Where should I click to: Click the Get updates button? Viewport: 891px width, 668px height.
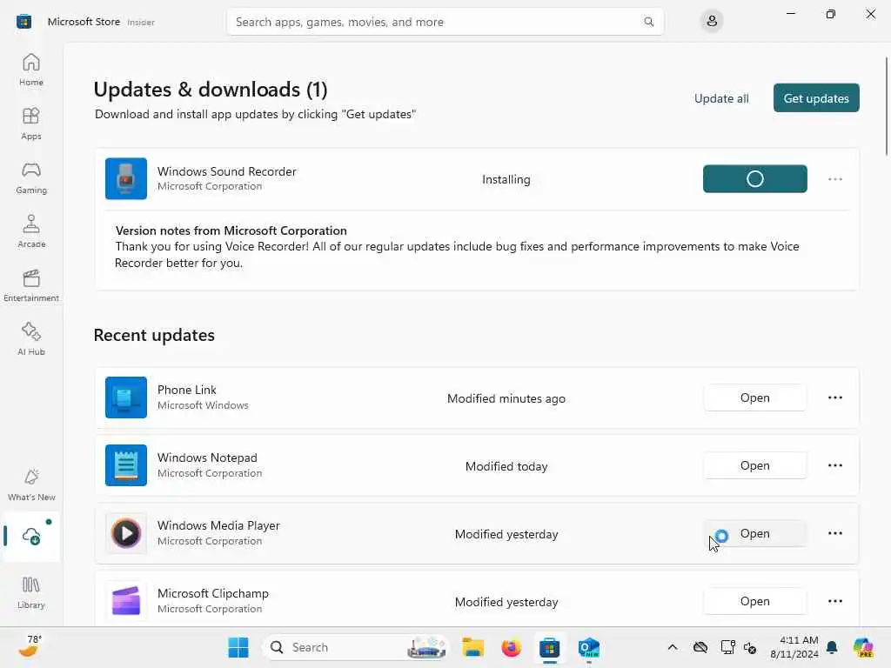(x=816, y=98)
